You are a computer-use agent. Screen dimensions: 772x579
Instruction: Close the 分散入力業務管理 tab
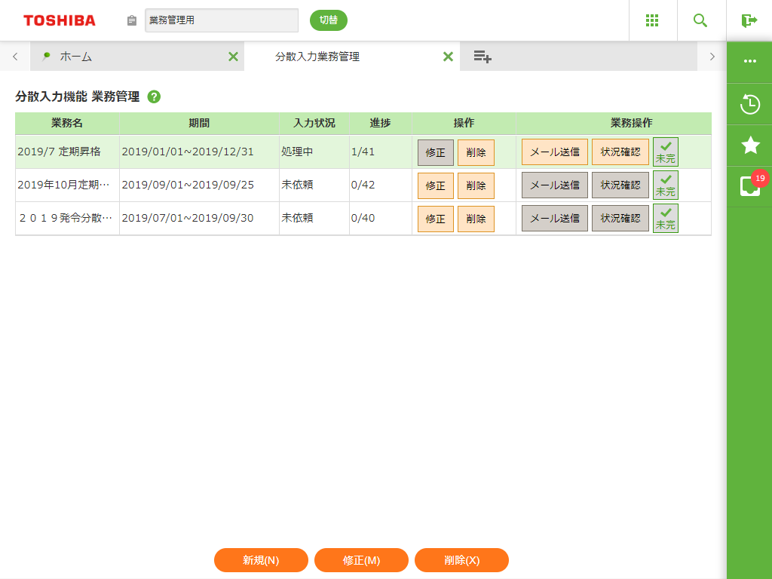448,57
